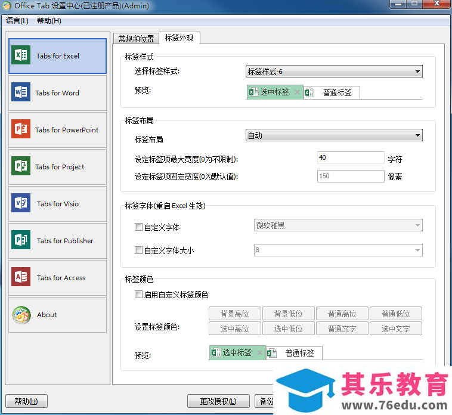Select the Publisher icon in sidebar

[x=21, y=240]
